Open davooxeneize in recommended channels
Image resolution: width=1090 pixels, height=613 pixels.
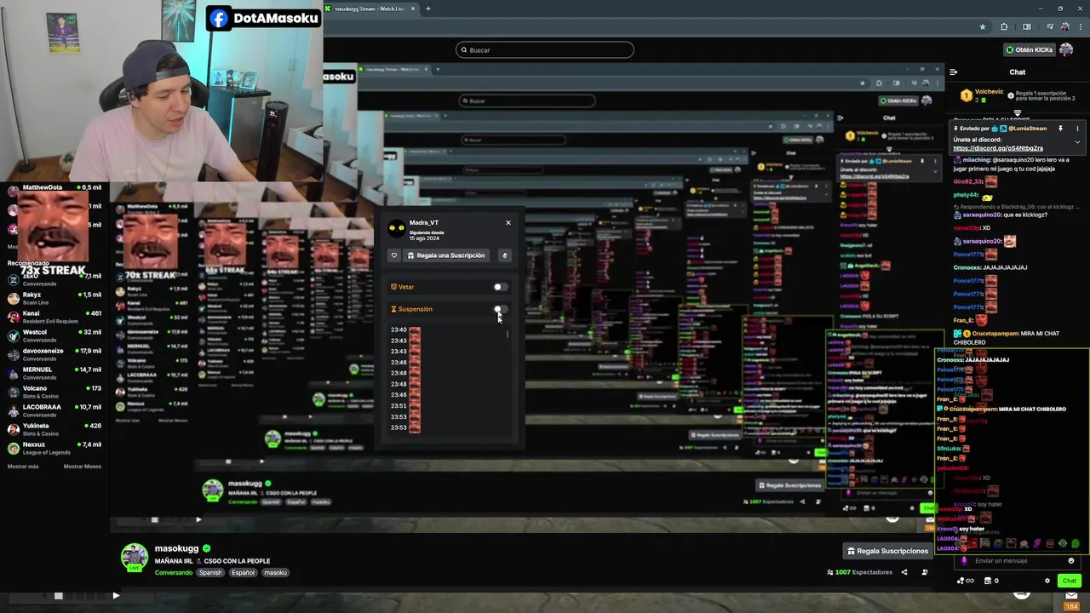click(x=54, y=354)
